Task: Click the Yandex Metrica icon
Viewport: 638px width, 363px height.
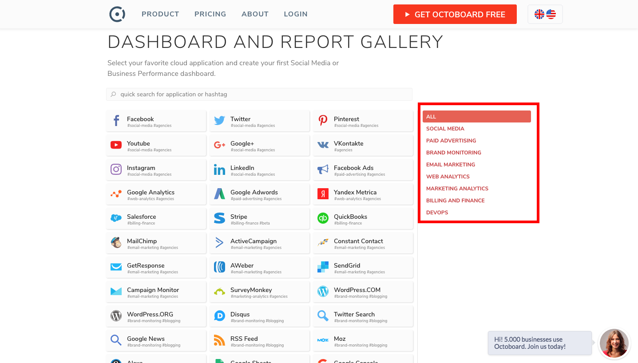Action: 323,194
